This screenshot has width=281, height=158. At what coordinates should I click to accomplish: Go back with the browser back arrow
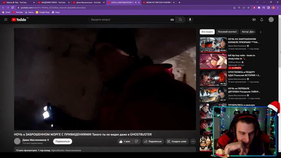[x=3, y=8]
